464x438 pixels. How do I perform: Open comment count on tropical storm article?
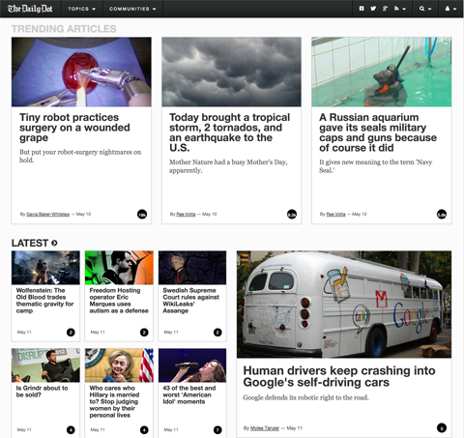pos(292,214)
